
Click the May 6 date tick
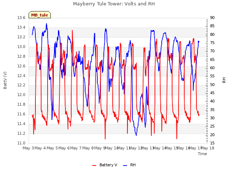click(64, 148)
